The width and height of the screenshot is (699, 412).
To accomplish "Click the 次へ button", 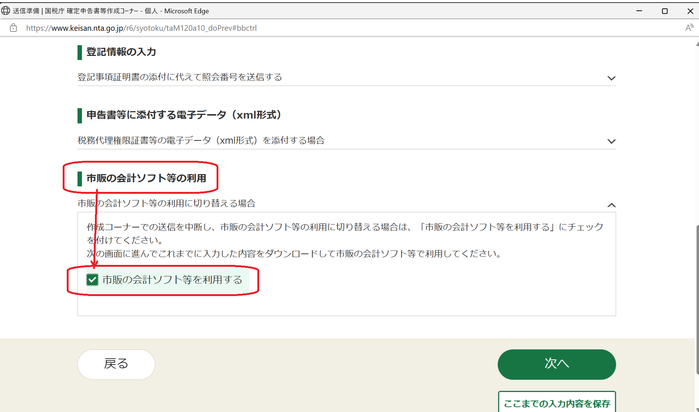I will pyautogui.click(x=557, y=364).
